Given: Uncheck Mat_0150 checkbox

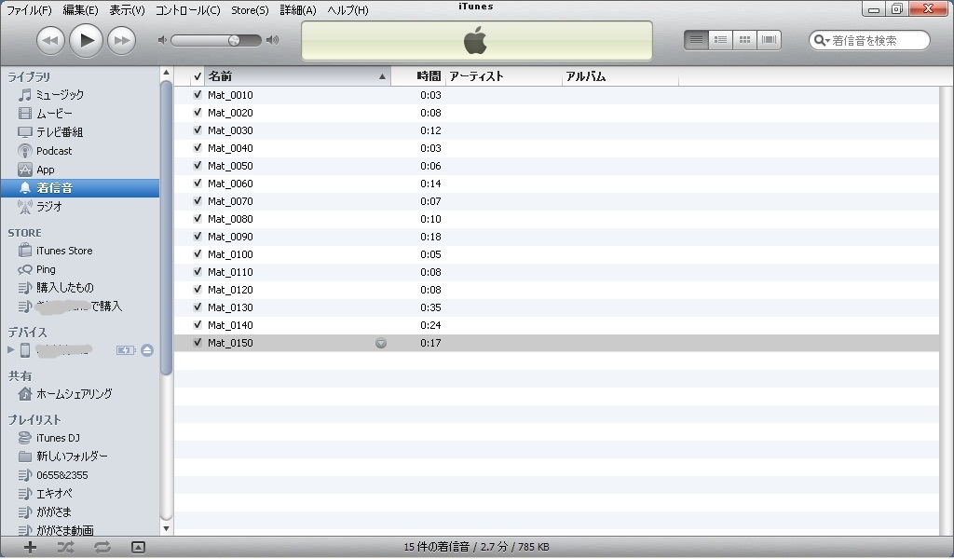Looking at the screenshot, I should click(x=198, y=343).
